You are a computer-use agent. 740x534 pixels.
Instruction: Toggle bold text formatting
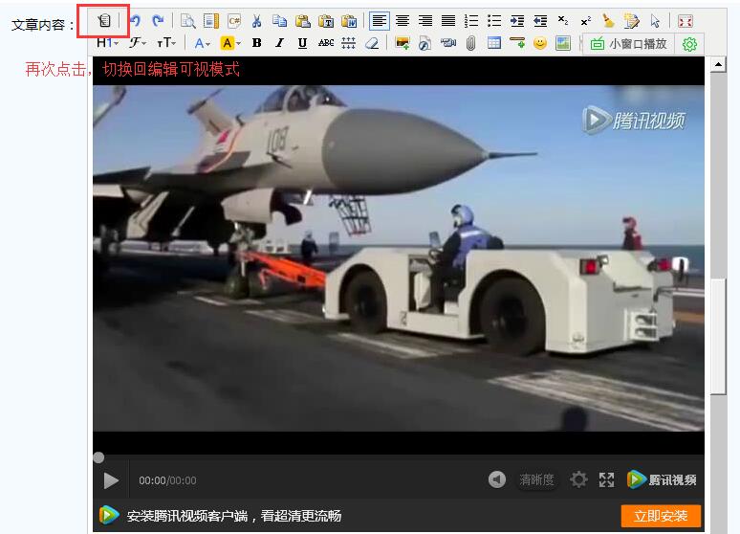tap(256, 43)
